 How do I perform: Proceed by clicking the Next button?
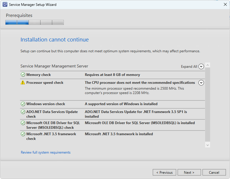pos(189,172)
